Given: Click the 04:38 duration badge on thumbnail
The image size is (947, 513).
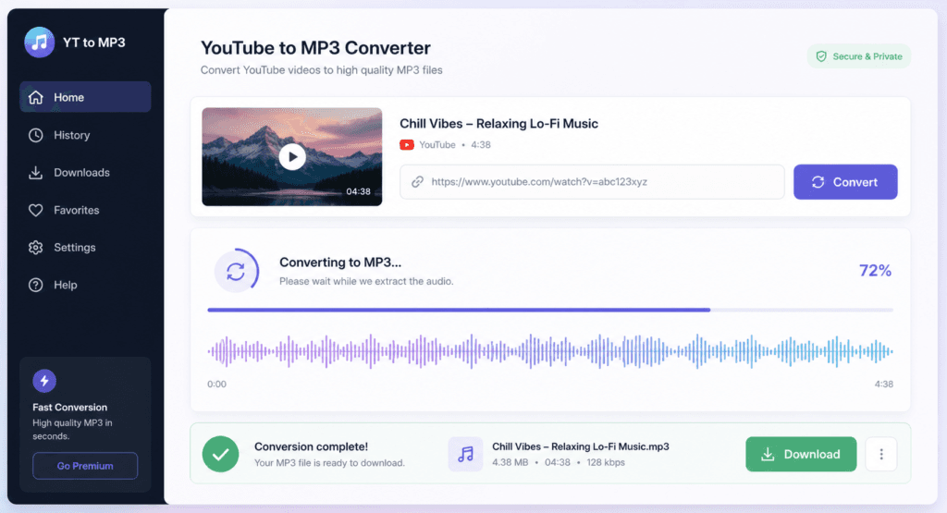Looking at the screenshot, I should point(358,191).
